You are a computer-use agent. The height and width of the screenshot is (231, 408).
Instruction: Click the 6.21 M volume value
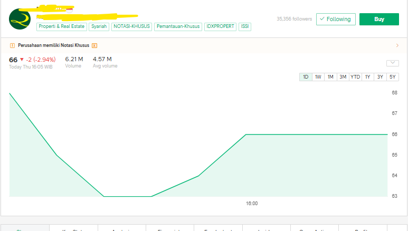coord(74,59)
